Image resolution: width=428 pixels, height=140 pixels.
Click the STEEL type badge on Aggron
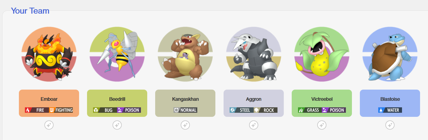click(x=242, y=110)
